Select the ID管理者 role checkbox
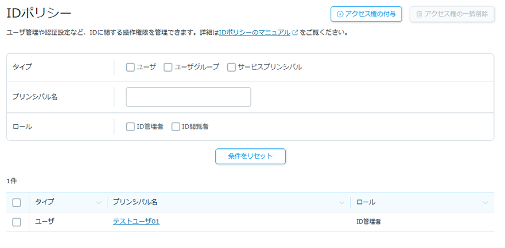The image size is (505, 248). (x=130, y=127)
